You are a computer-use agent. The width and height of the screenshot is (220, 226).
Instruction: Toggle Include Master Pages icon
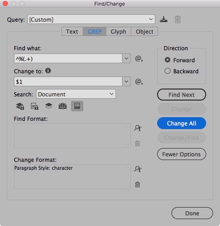(62, 106)
